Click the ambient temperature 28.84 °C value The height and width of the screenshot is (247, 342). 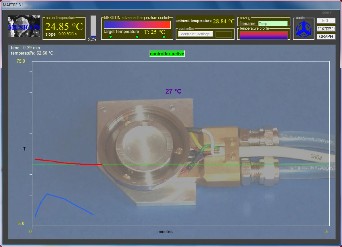pos(224,21)
